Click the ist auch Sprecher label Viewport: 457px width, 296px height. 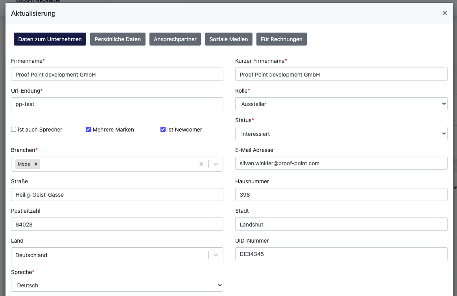[x=40, y=130]
